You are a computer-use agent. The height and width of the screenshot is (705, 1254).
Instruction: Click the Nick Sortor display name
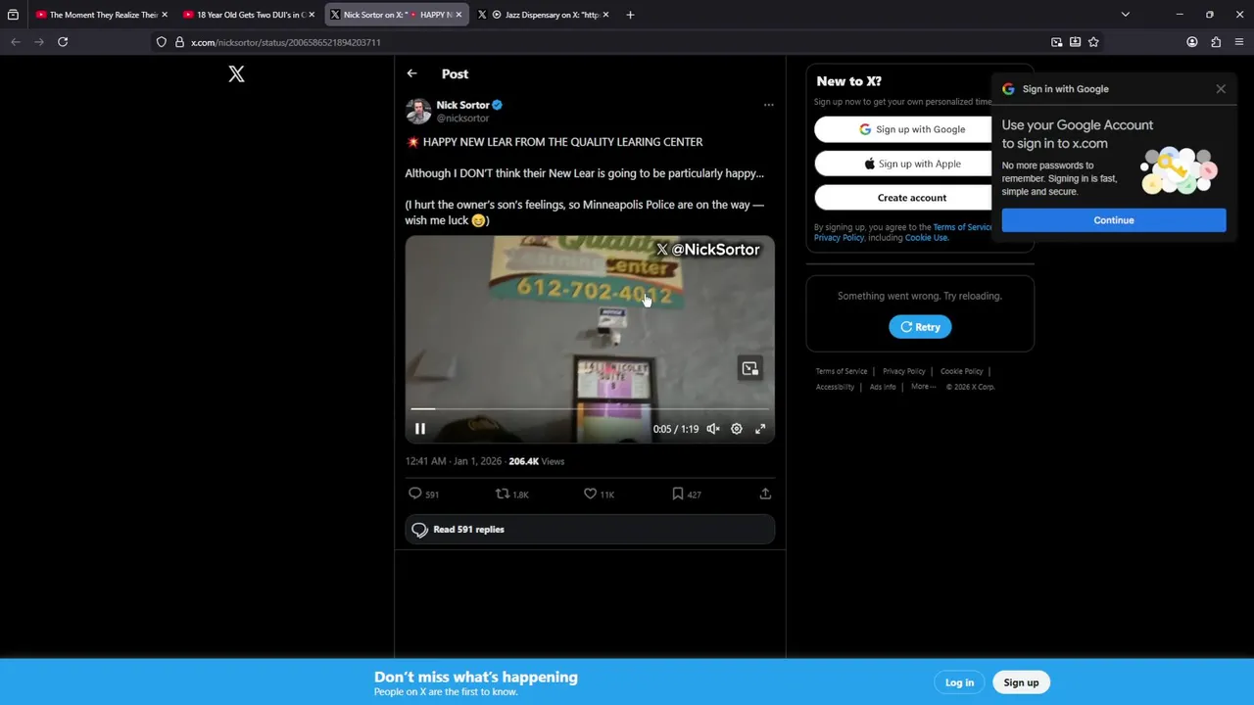462,105
